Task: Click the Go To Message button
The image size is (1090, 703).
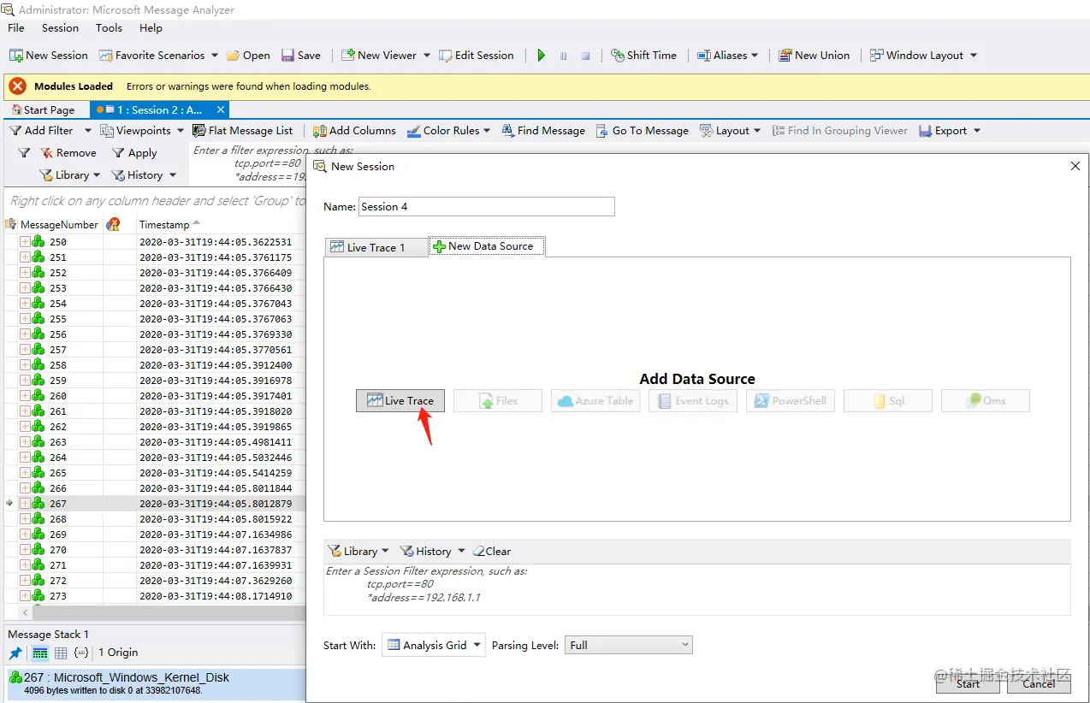Action: click(643, 130)
